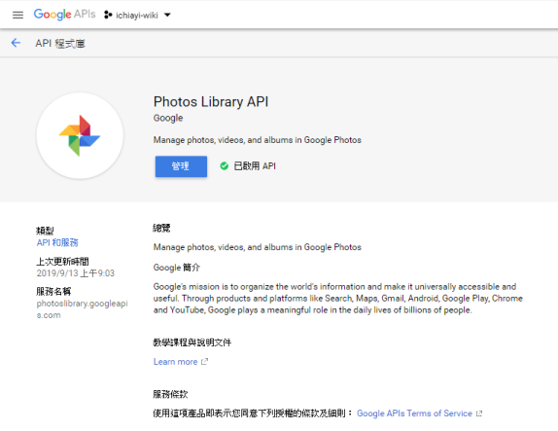The width and height of the screenshot is (558, 431).
Task: Click the 總覽 overview section heading
Action: click(x=161, y=228)
